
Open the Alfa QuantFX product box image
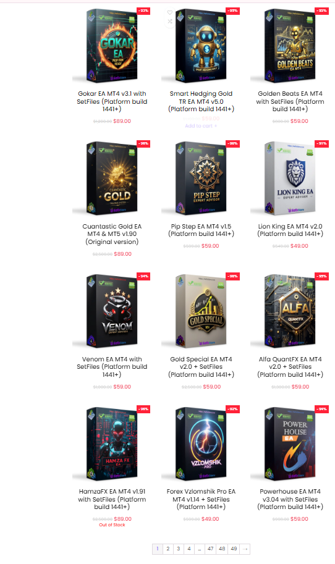[x=290, y=311]
